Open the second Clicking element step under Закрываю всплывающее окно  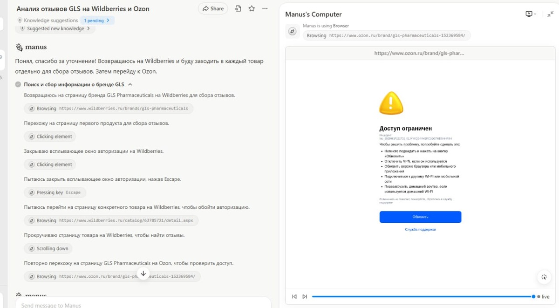pos(50,164)
